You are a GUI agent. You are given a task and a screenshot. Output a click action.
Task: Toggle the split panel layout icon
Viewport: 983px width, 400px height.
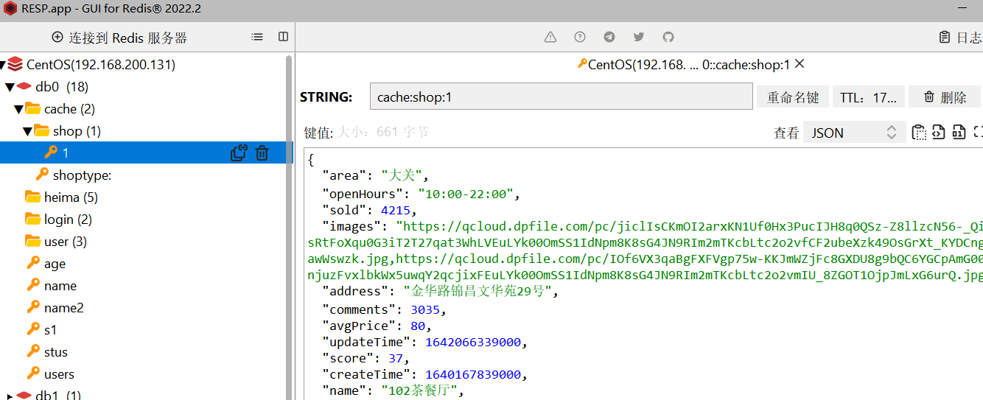coord(283,37)
